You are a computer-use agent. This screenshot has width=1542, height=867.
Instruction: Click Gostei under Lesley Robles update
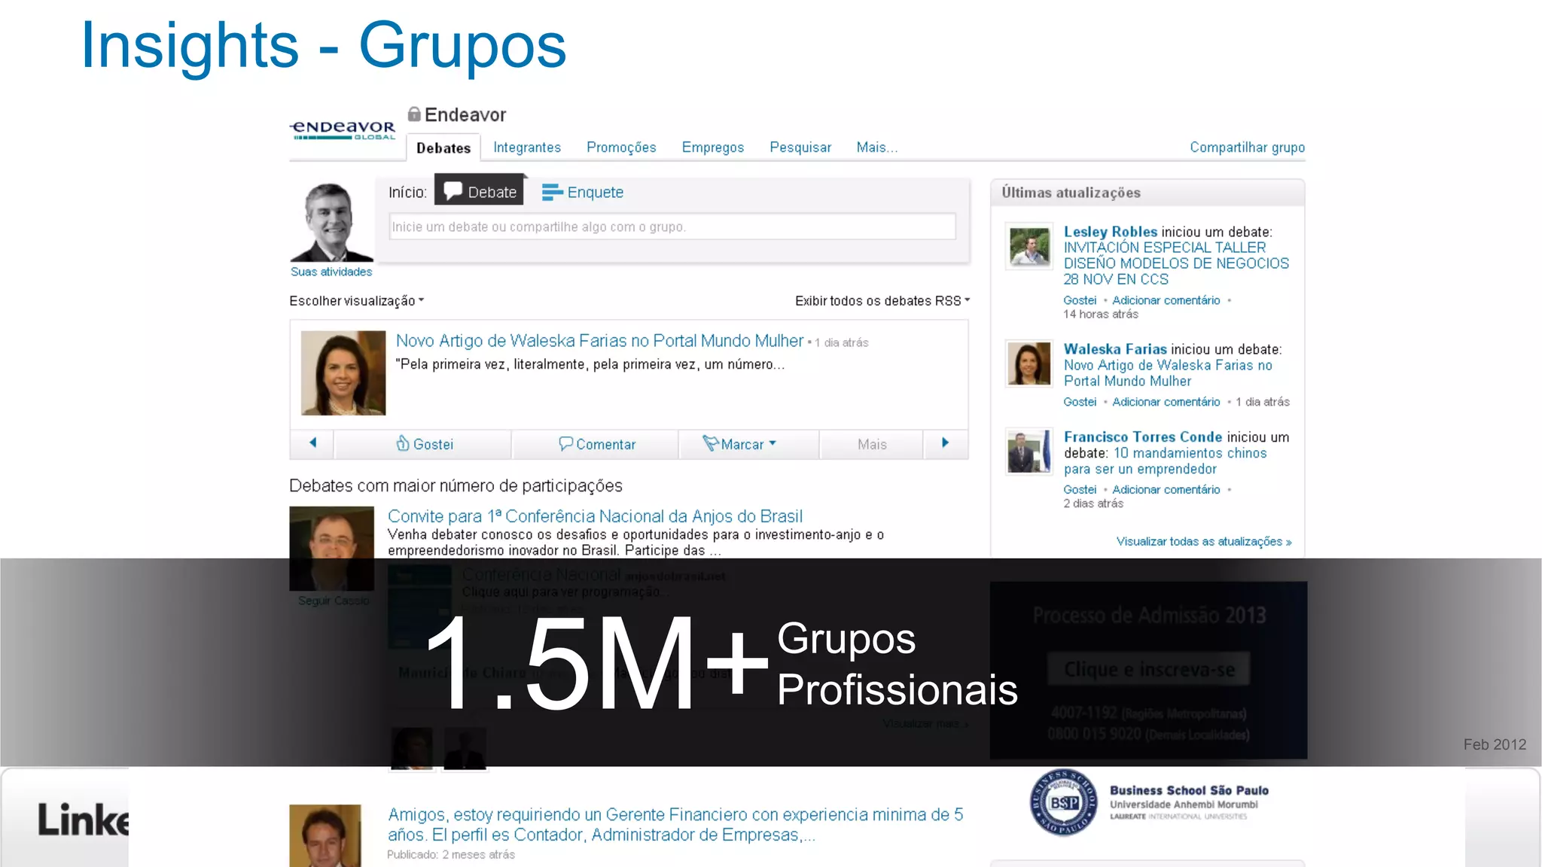pos(1080,300)
